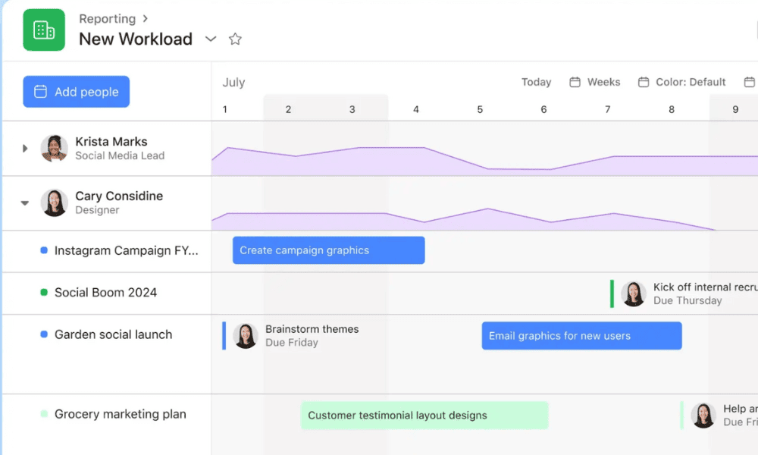Click the Add people button

point(76,92)
